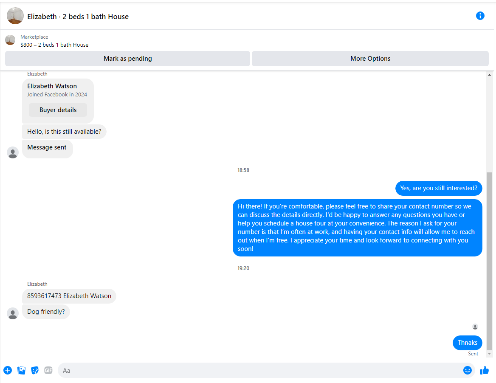The height and width of the screenshot is (383, 496).
Task: Open emoji picker smiley icon
Action: coord(467,370)
